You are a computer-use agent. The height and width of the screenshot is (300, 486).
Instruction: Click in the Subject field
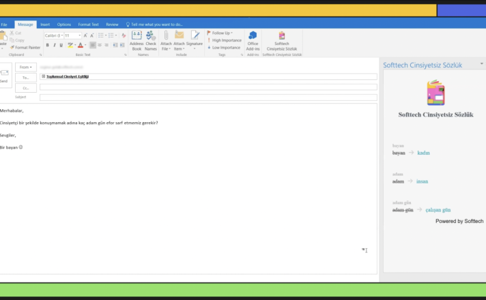click(x=208, y=97)
